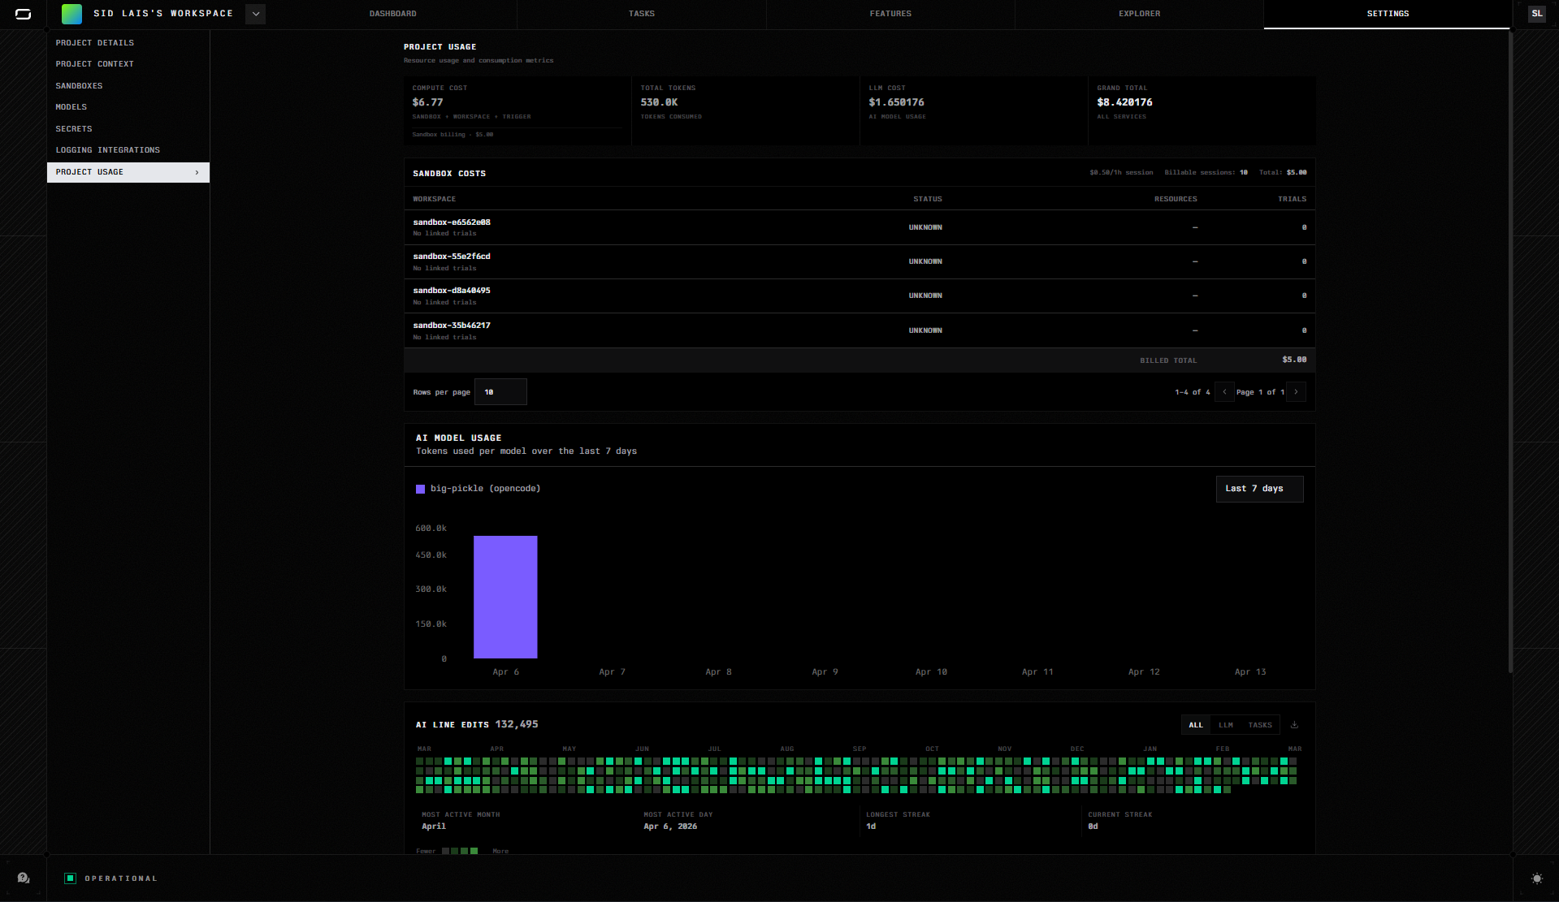Click the Compute Cost $6.77 value
Screen dimensions: 1559x902
[x=427, y=102]
